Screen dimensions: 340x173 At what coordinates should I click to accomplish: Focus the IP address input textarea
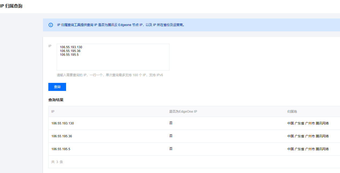tap(113, 57)
